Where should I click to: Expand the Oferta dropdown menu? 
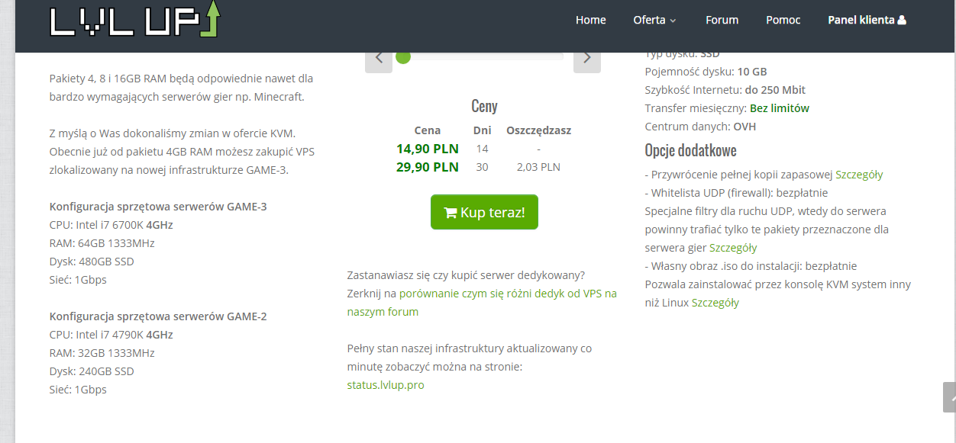(x=654, y=20)
